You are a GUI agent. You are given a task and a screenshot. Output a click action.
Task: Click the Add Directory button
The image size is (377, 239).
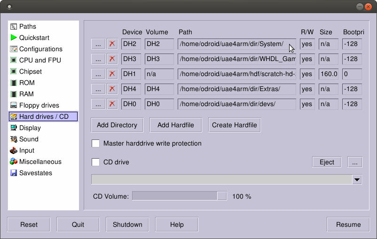pos(117,125)
